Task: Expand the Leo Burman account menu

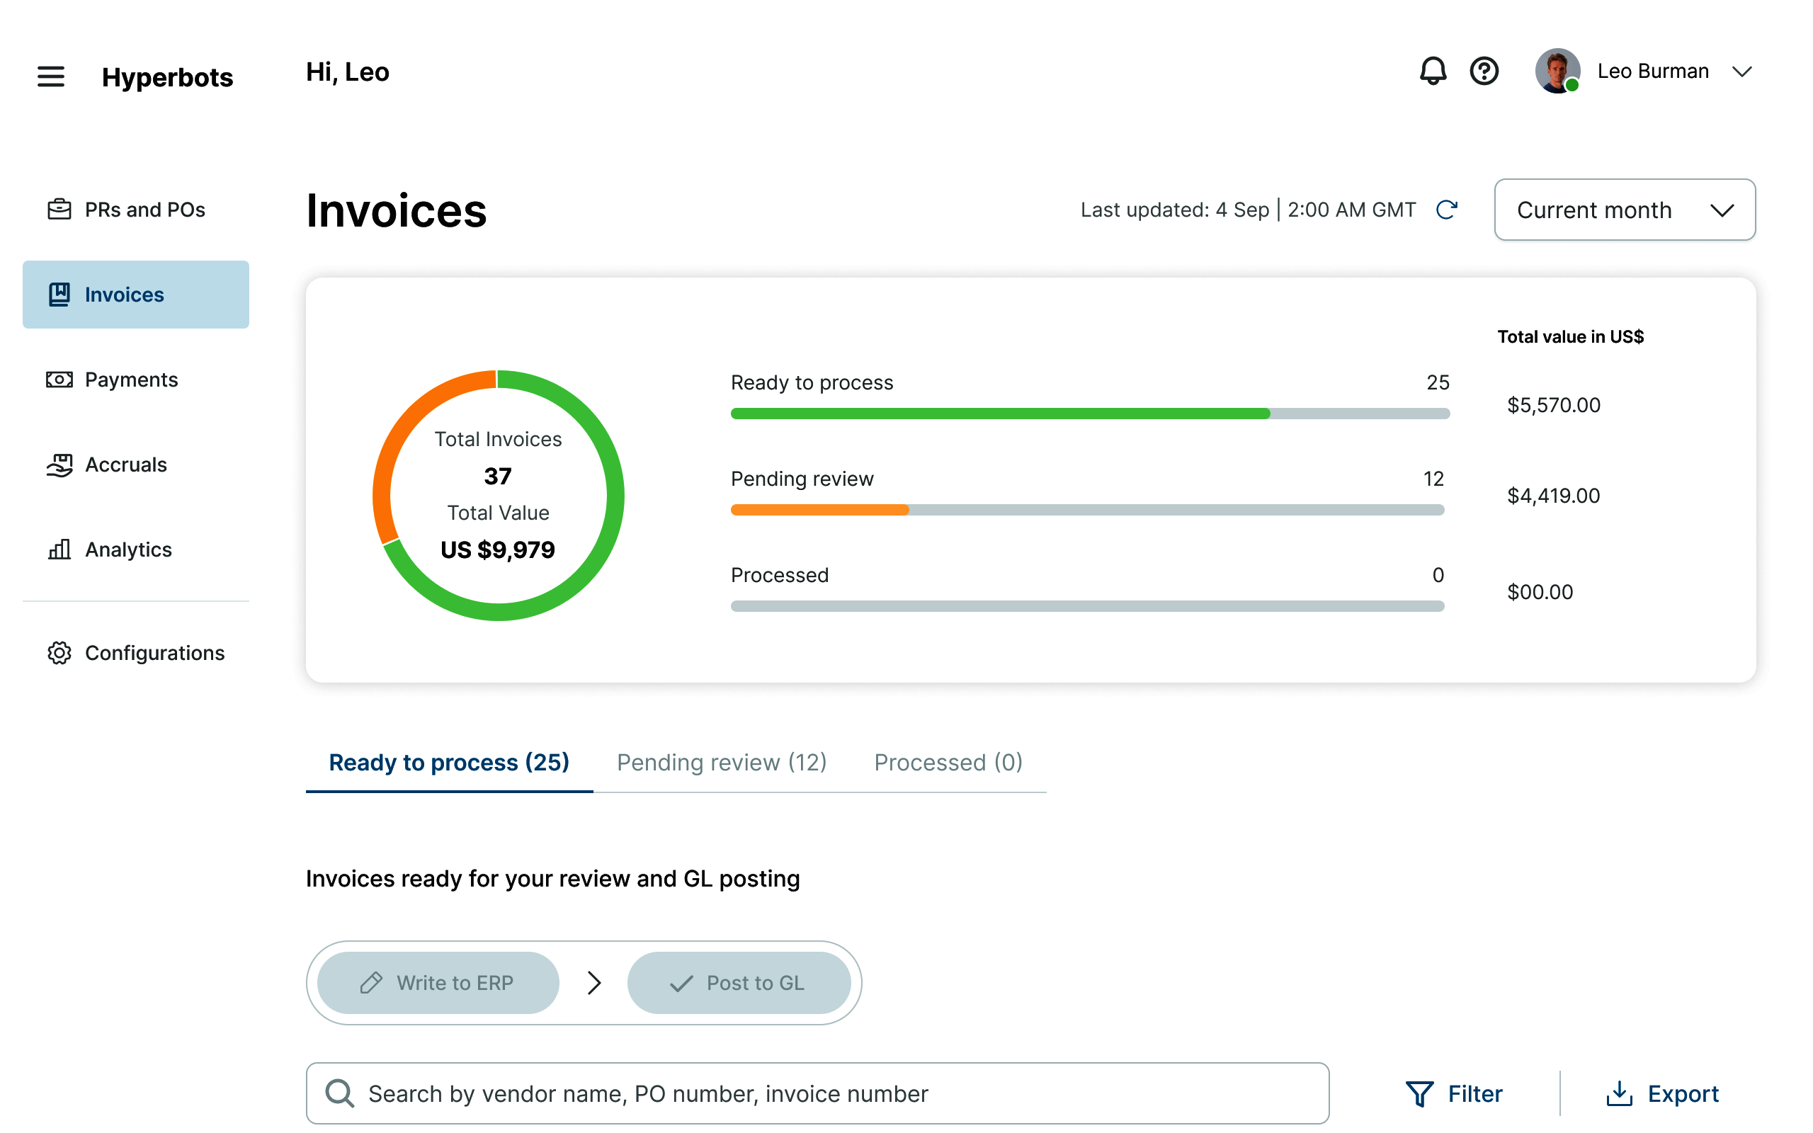Action: click(x=1742, y=72)
